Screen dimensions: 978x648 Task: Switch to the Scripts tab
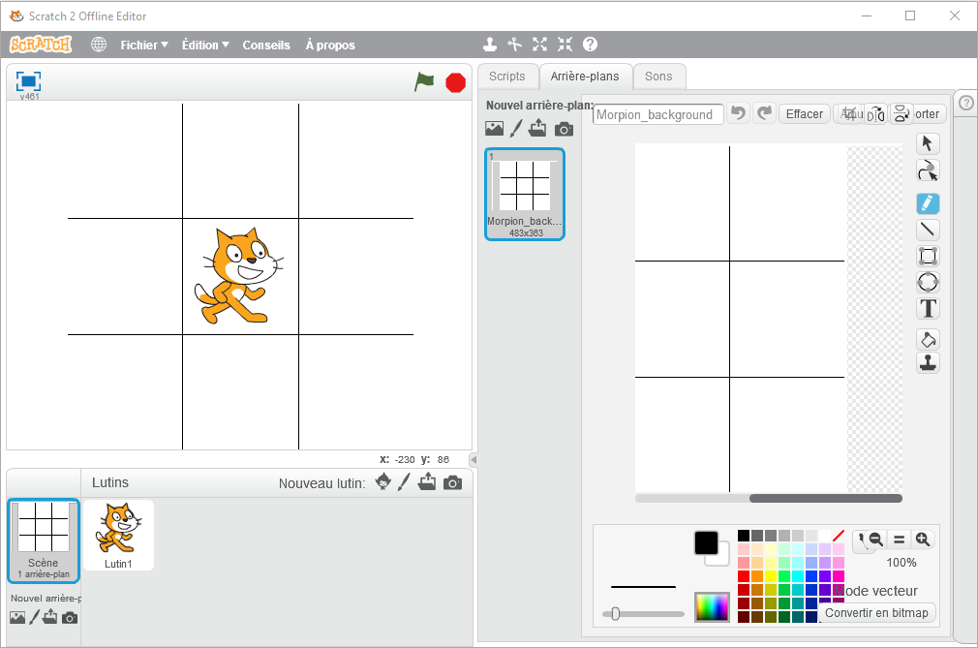click(x=506, y=77)
